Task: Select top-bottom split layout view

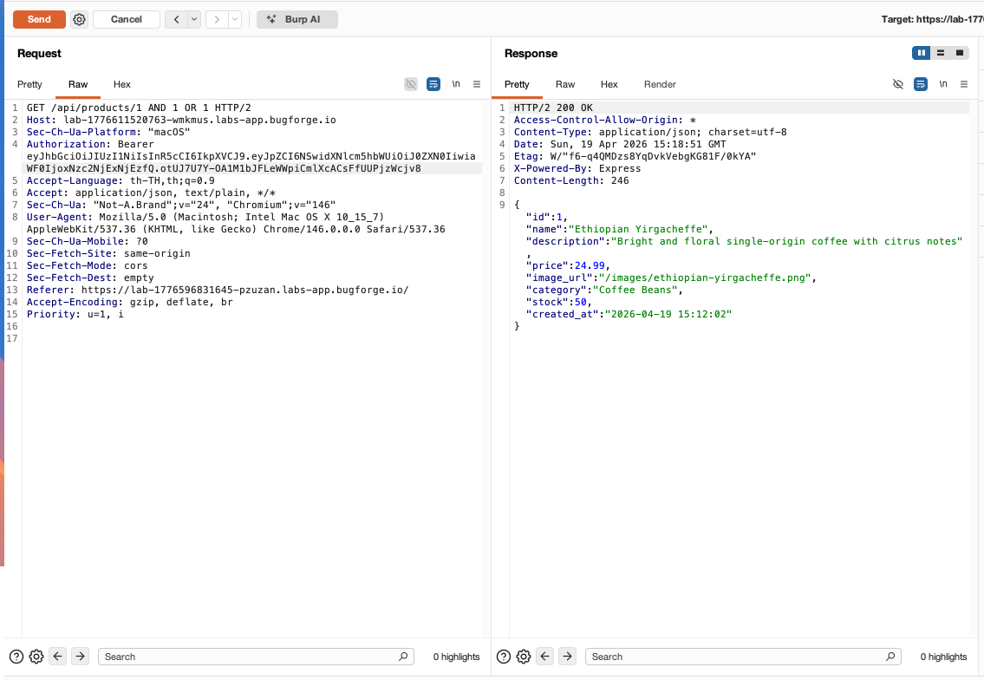Action: click(x=940, y=53)
